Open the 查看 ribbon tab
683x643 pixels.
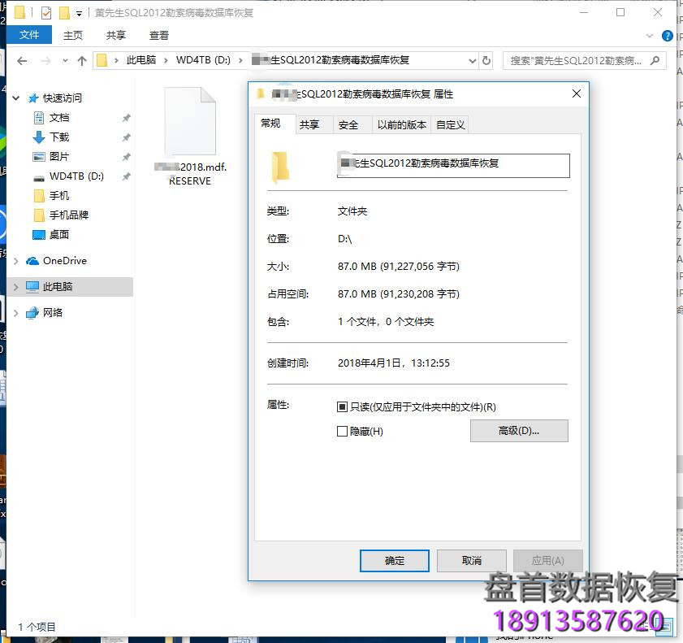(158, 35)
